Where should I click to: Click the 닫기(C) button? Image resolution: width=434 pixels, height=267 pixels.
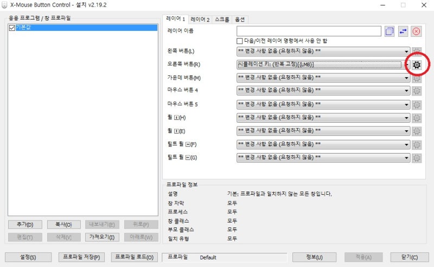410,257
